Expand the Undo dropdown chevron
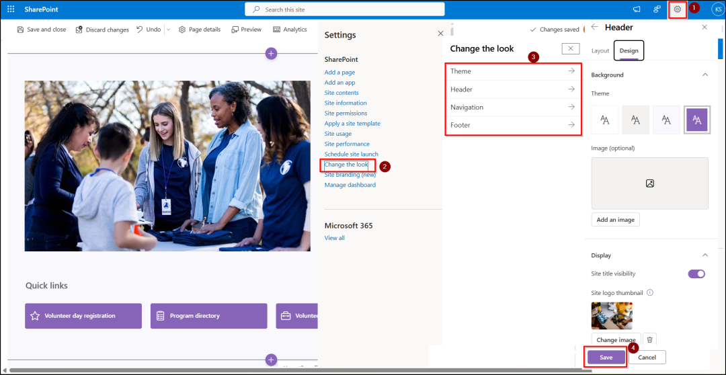726x375 pixels. tap(169, 30)
